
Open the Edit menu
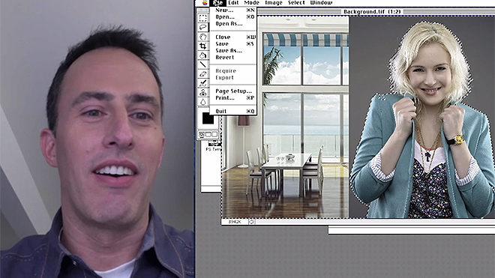[233, 3]
